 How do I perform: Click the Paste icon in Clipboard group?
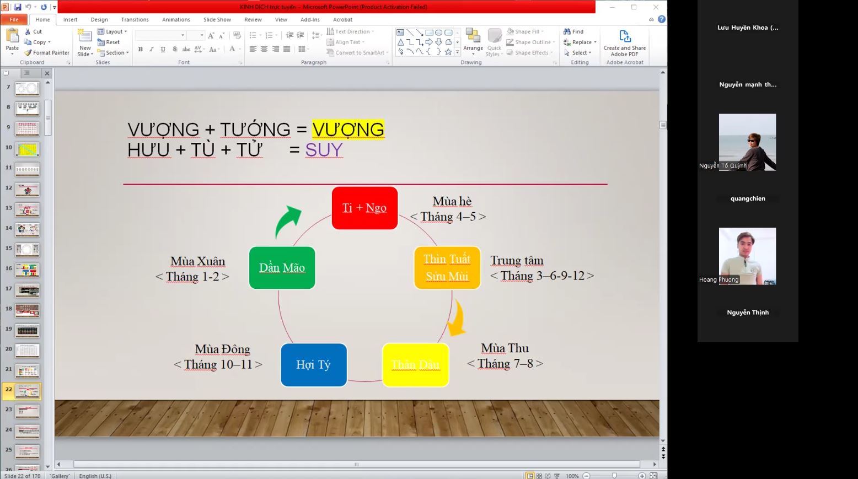(12, 36)
